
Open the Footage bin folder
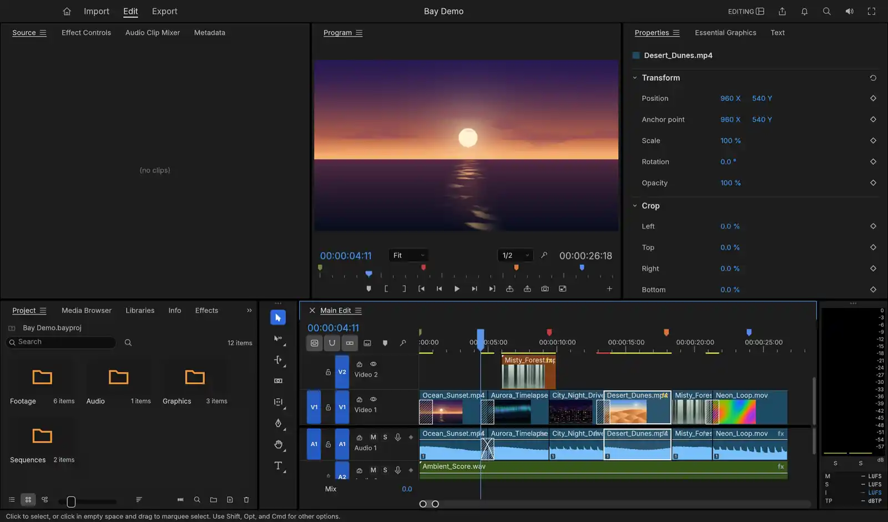click(x=42, y=377)
